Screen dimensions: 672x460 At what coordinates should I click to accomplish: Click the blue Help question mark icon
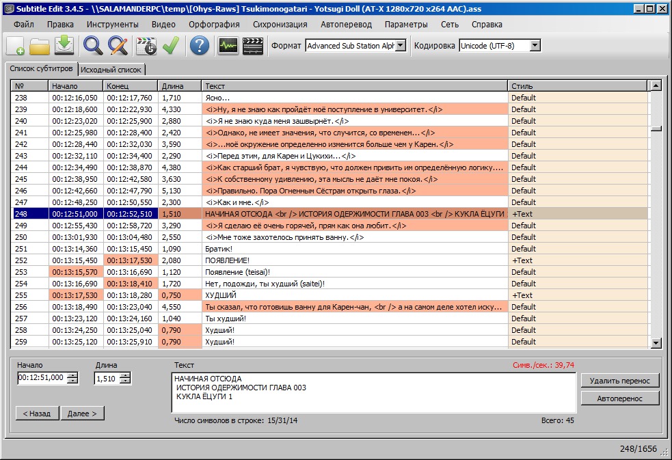click(x=199, y=46)
